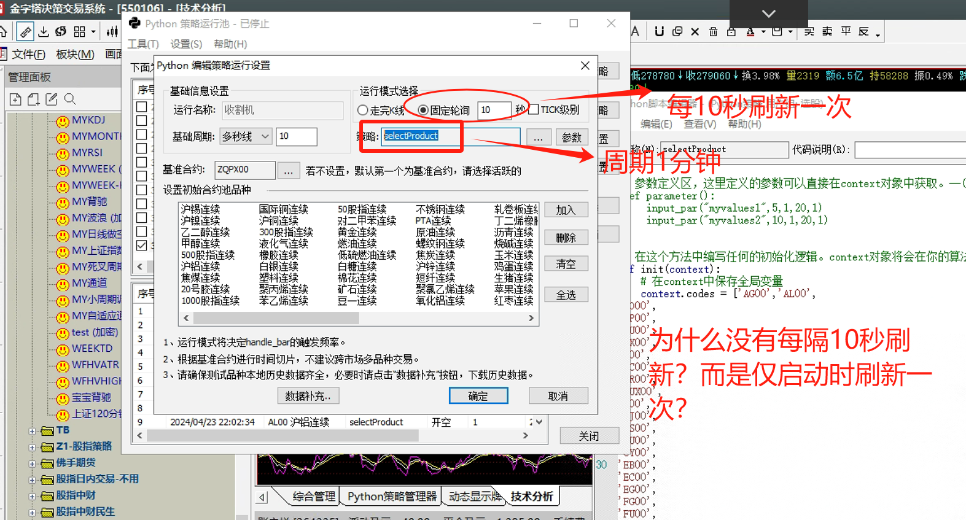Click the 买 (buy) toolbar icon
Screen dimensions: 966x520
809,31
